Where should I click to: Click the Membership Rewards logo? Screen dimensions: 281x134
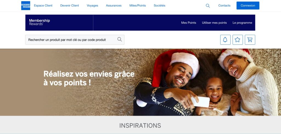point(40,22)
